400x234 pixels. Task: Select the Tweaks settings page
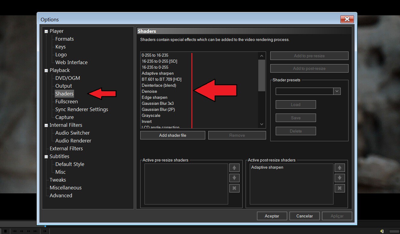[57, 180]
